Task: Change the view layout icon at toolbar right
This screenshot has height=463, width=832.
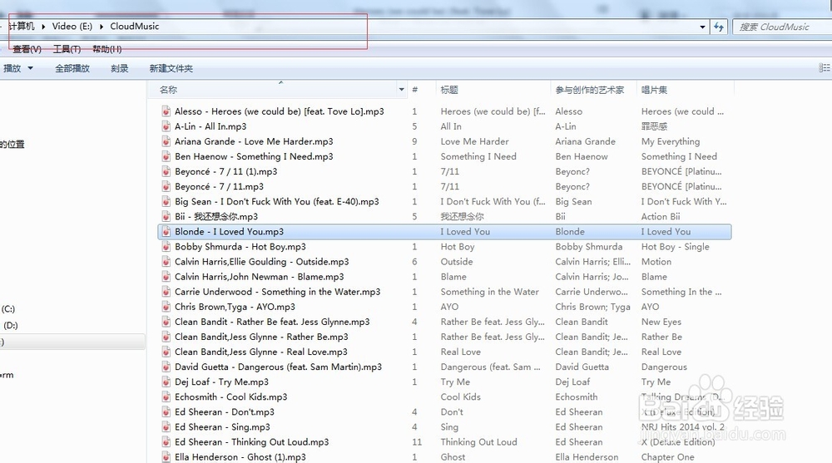Action: [825, 68]
